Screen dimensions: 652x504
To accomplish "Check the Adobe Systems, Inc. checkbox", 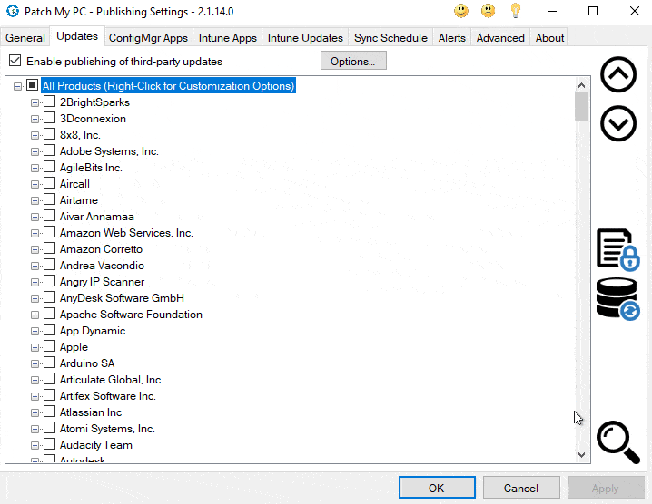I will (49, 150).
